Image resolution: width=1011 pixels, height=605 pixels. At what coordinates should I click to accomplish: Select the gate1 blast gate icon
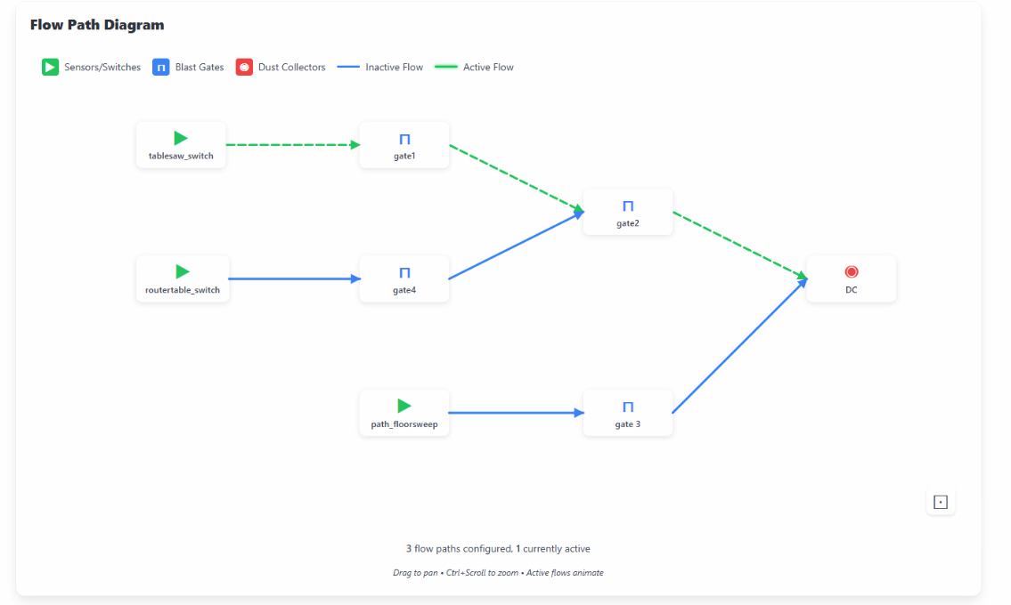coord(404,139)
